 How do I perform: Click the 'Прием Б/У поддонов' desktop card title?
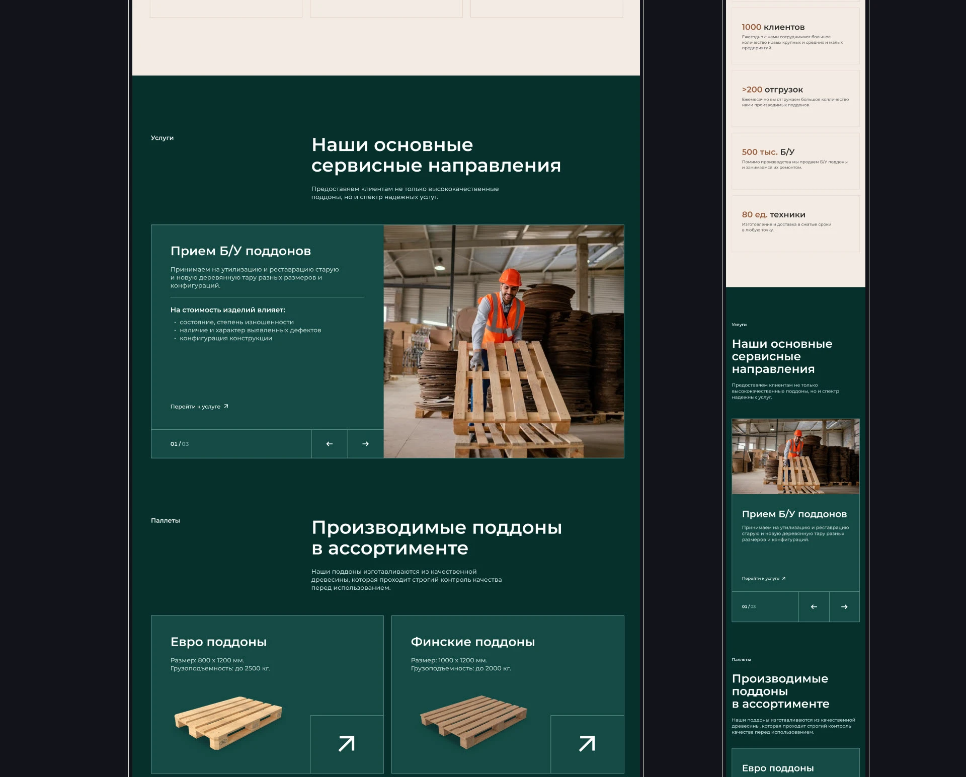point(240,251)
